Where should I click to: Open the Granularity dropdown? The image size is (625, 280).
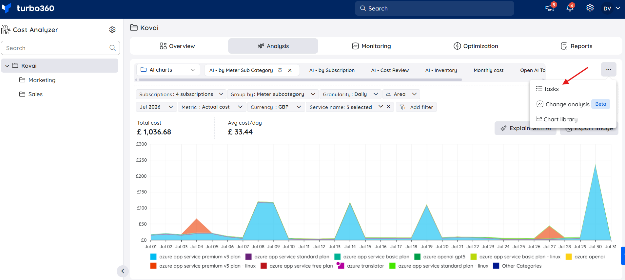(350, 94)
